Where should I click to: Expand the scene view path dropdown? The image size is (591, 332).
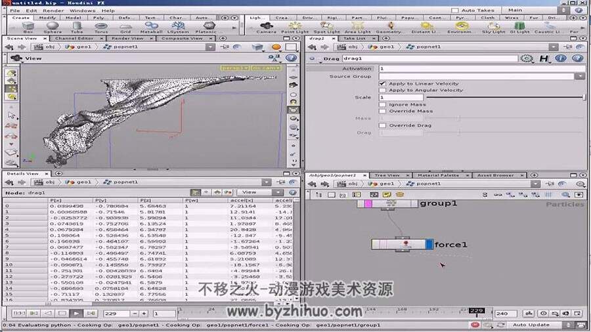210,47
